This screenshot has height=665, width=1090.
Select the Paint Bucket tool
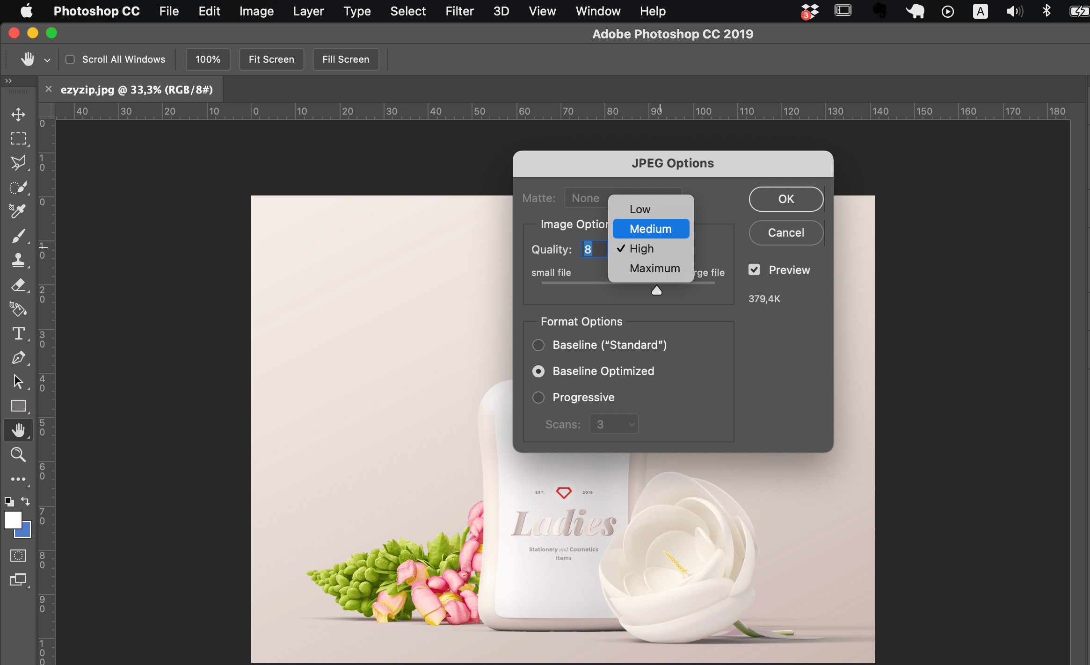18,309
